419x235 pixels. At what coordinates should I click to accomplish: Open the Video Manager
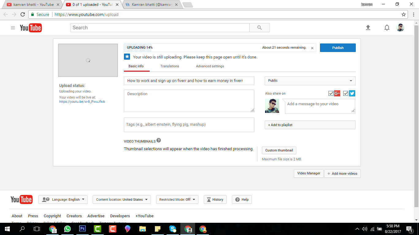point(309,173)
